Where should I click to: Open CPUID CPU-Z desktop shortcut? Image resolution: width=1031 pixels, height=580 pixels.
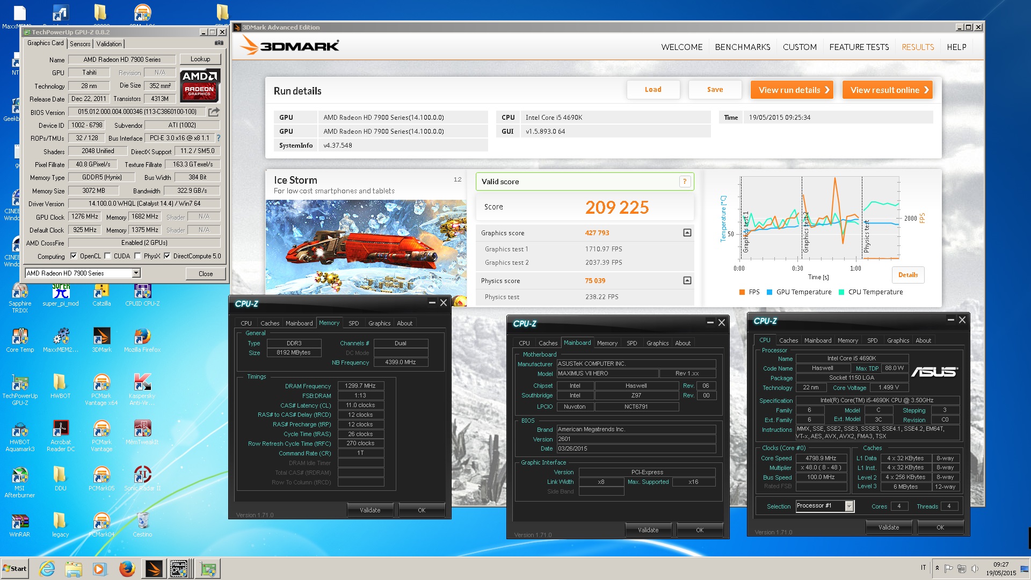pos(142,295)
